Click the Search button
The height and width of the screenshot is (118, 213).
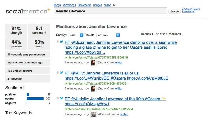[x=174, y=12]
